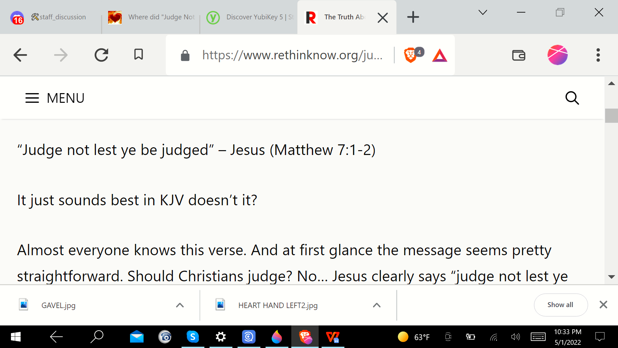Close the downloads bar

point(603,304)
